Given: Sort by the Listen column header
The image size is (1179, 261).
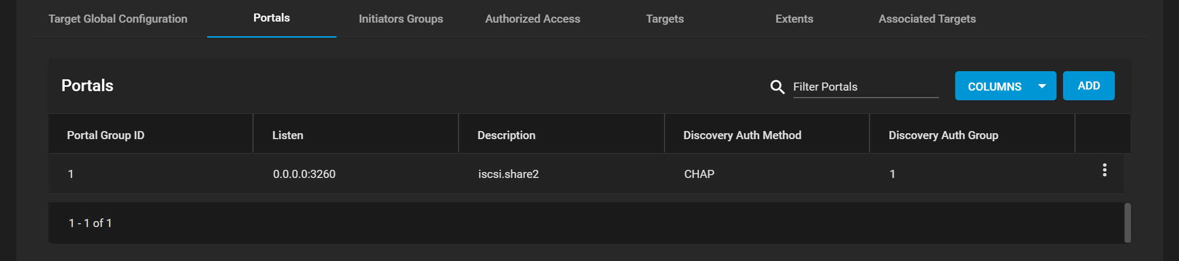Looking at the screenshot, I should [x=287, y=135].
